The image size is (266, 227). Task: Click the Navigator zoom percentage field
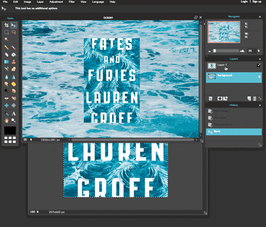point(252,51)
